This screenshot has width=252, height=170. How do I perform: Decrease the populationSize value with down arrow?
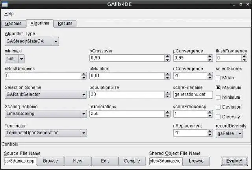[167, 96]
